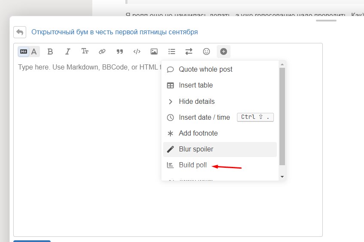Screen dimensions: 364x242
Task: Create a bulleted list
Action: tap(172, 51)
